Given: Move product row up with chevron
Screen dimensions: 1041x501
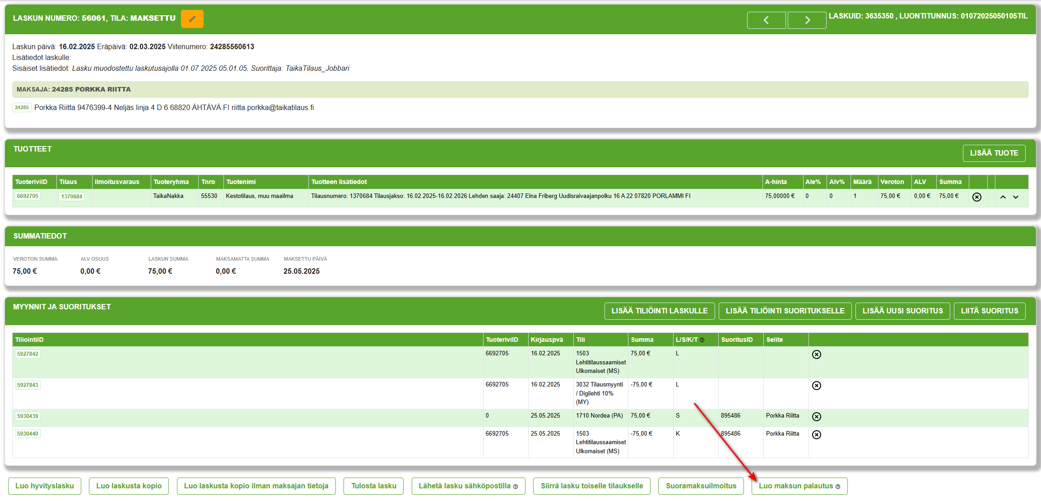Looking at the screenshot, I should pos(1003,197).
